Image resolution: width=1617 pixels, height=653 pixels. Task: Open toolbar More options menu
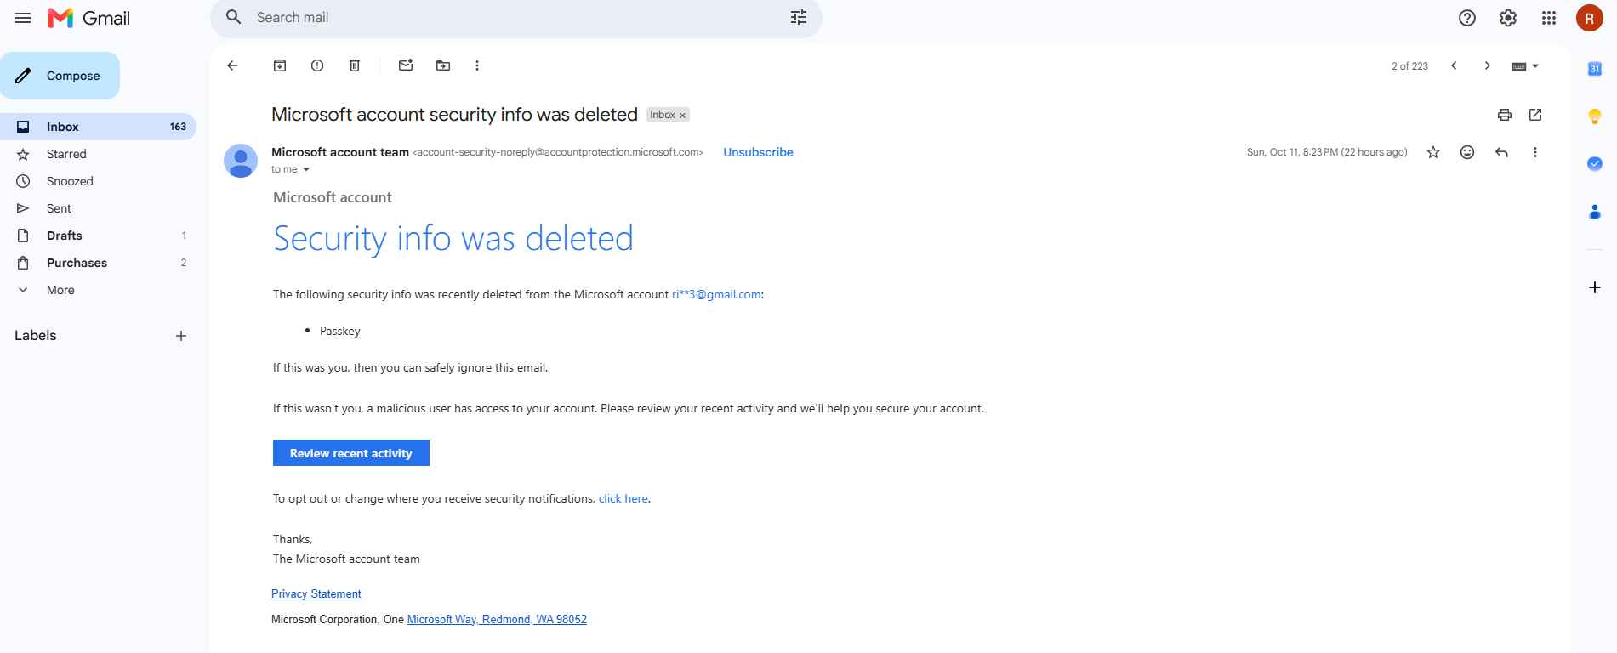point(477,65)
